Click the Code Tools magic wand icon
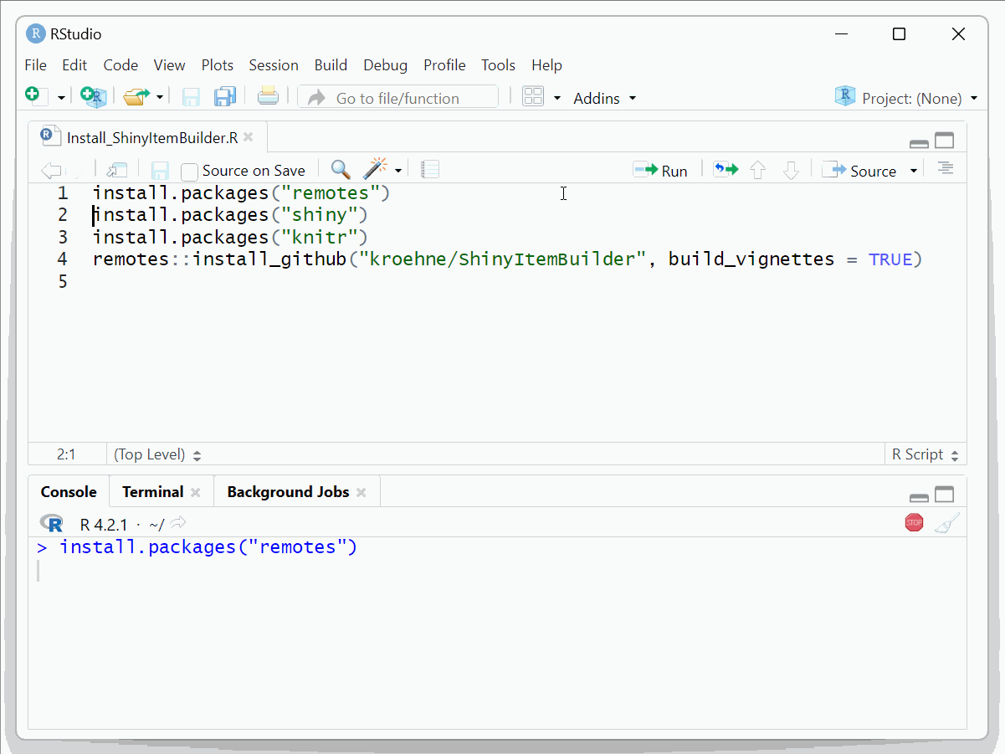 (x=375, y=169)
